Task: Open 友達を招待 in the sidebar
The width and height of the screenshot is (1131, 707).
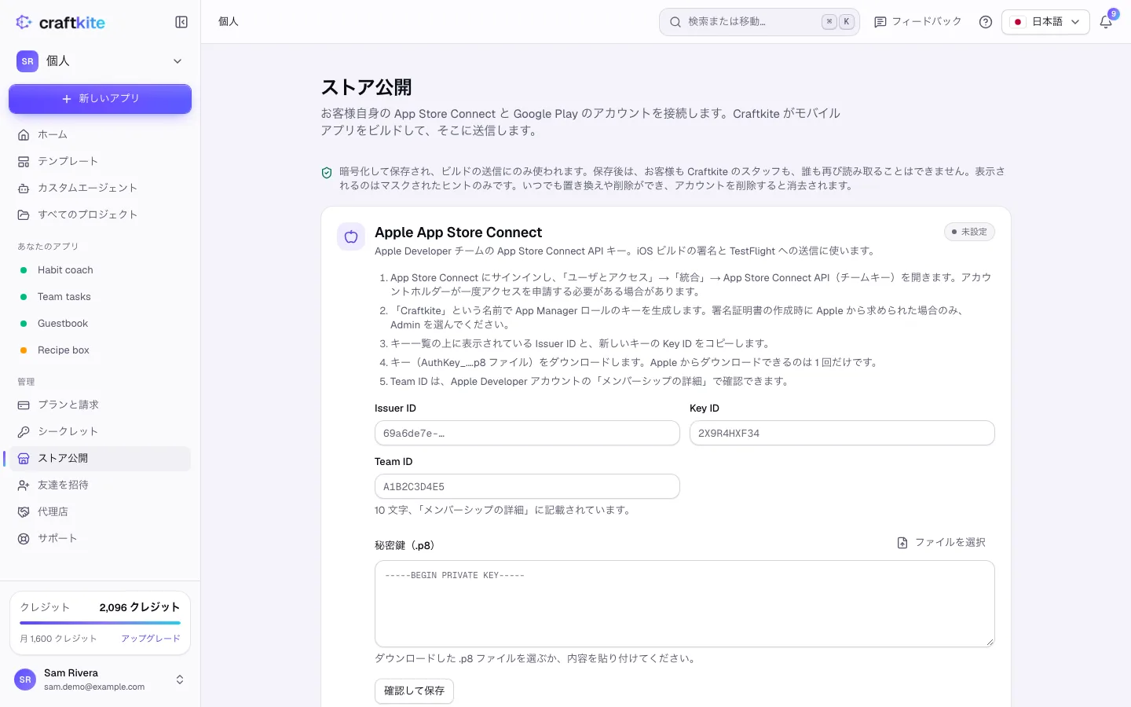Action: [101, 485]
